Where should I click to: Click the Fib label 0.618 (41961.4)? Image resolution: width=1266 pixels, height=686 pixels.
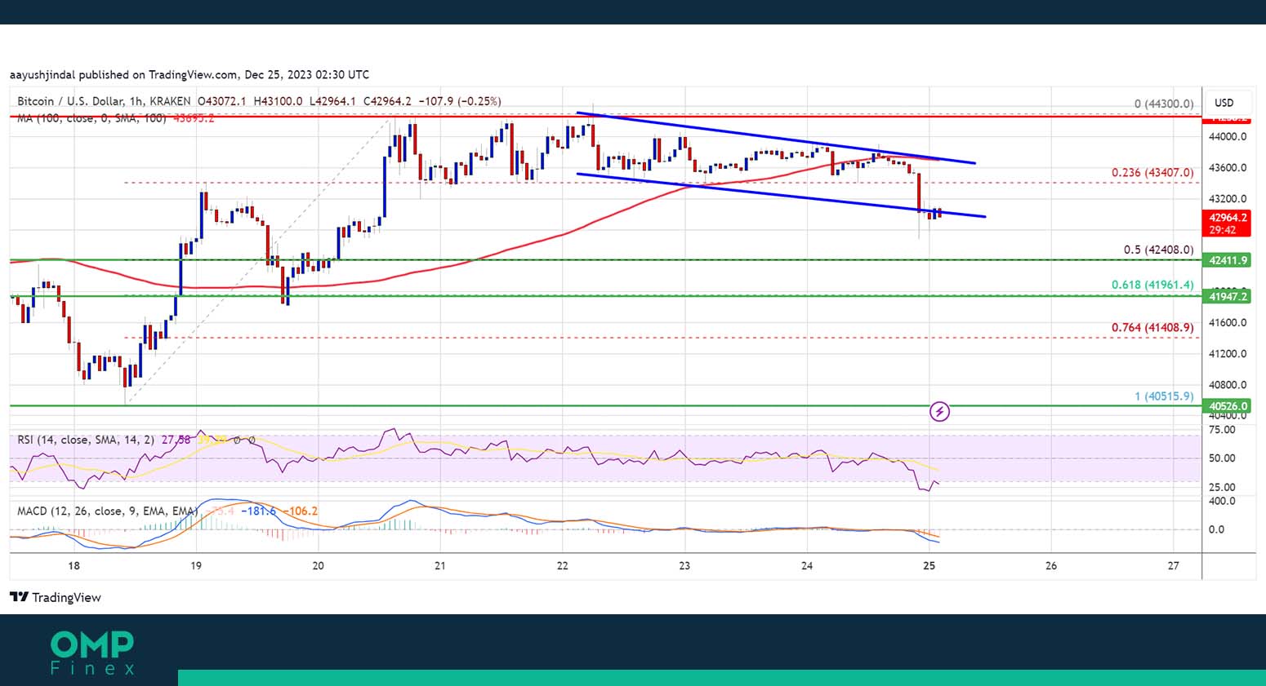1152,285
